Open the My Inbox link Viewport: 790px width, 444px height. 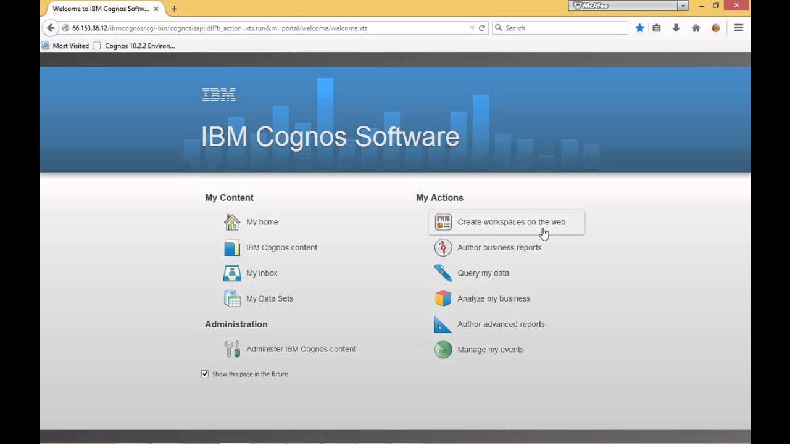[x=262, y=273]
